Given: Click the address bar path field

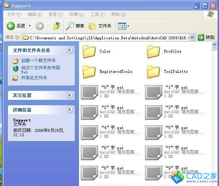Looking at the screenshot, I should [x=109, y=38].
